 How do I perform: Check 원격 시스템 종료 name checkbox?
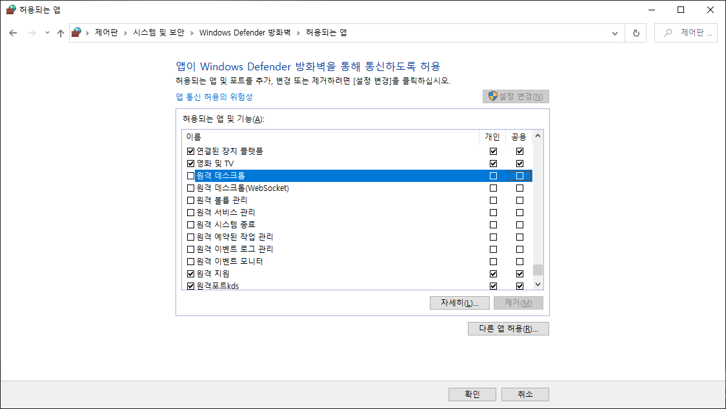(x=190, y=225)
